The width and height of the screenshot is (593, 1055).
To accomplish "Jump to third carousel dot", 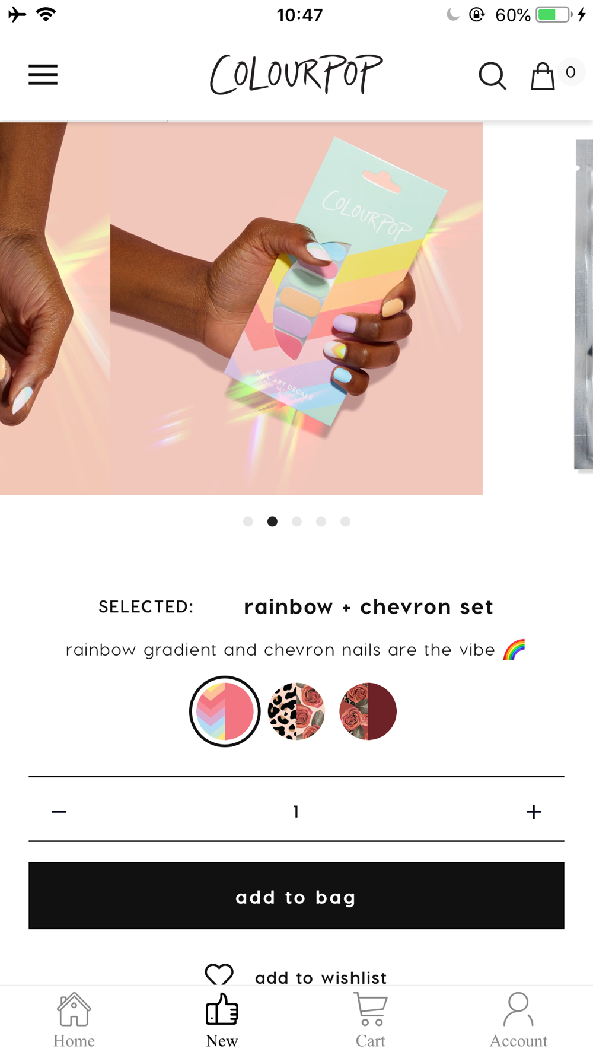I will coord(296,522).
